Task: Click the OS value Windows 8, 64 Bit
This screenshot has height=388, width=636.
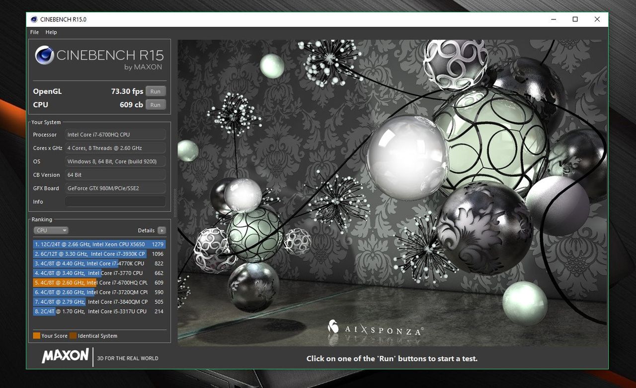Action: [x=115, y=161]
